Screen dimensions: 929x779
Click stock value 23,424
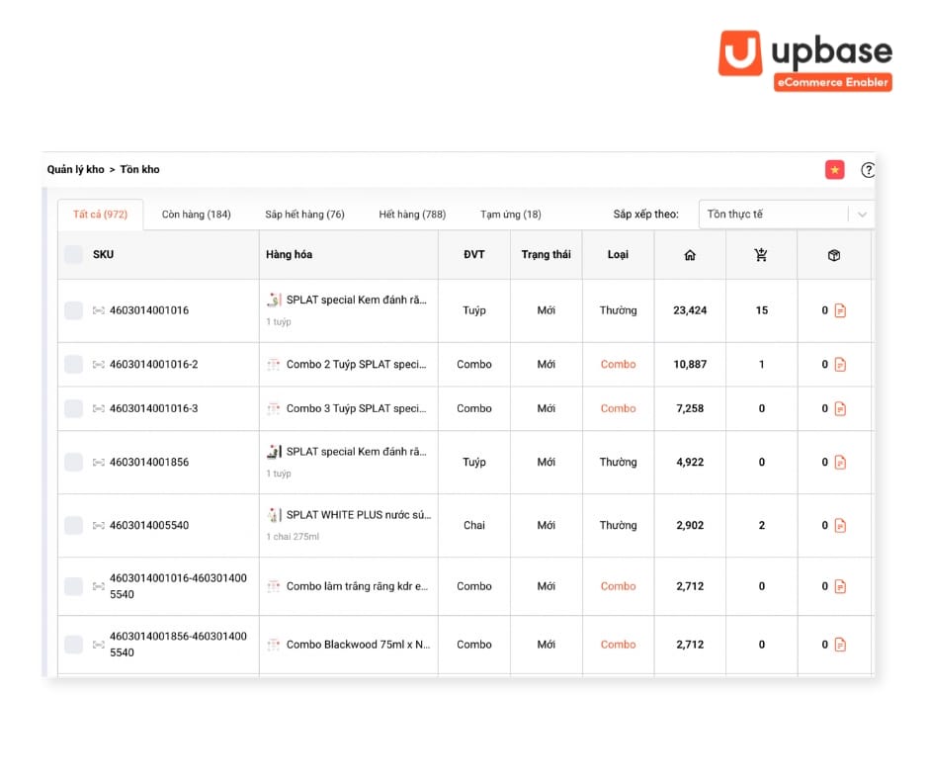[x=690, y=310]
